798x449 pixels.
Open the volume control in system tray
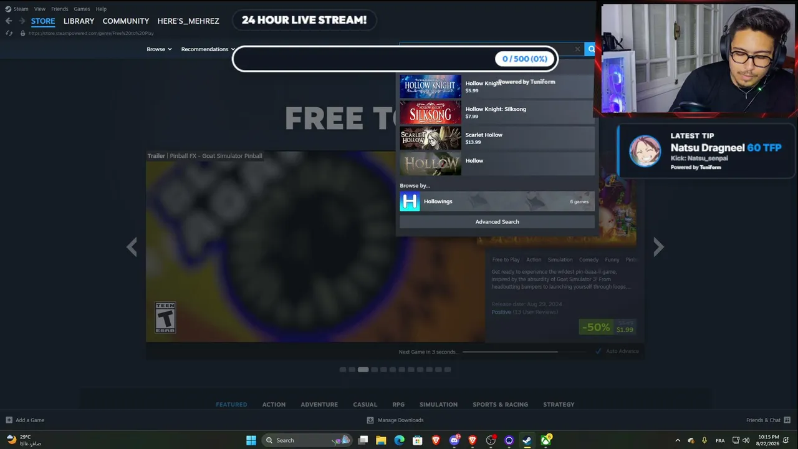click(x=746, y=440)
